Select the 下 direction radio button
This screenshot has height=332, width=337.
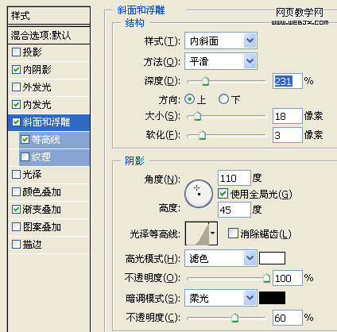[x=223, y=99]
